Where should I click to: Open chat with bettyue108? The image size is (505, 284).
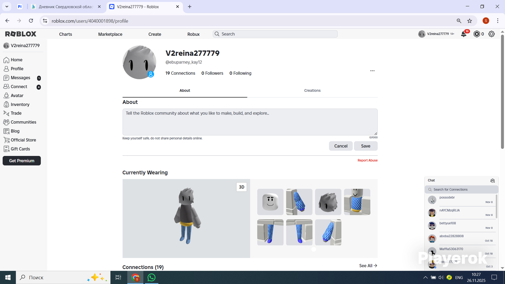pyautogui.click(x=460, y=225)
